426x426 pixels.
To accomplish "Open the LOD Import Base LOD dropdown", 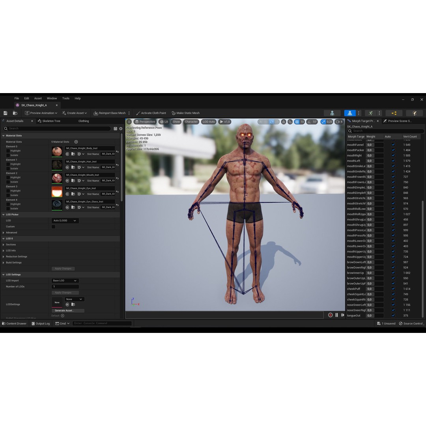I will [65, 281].
